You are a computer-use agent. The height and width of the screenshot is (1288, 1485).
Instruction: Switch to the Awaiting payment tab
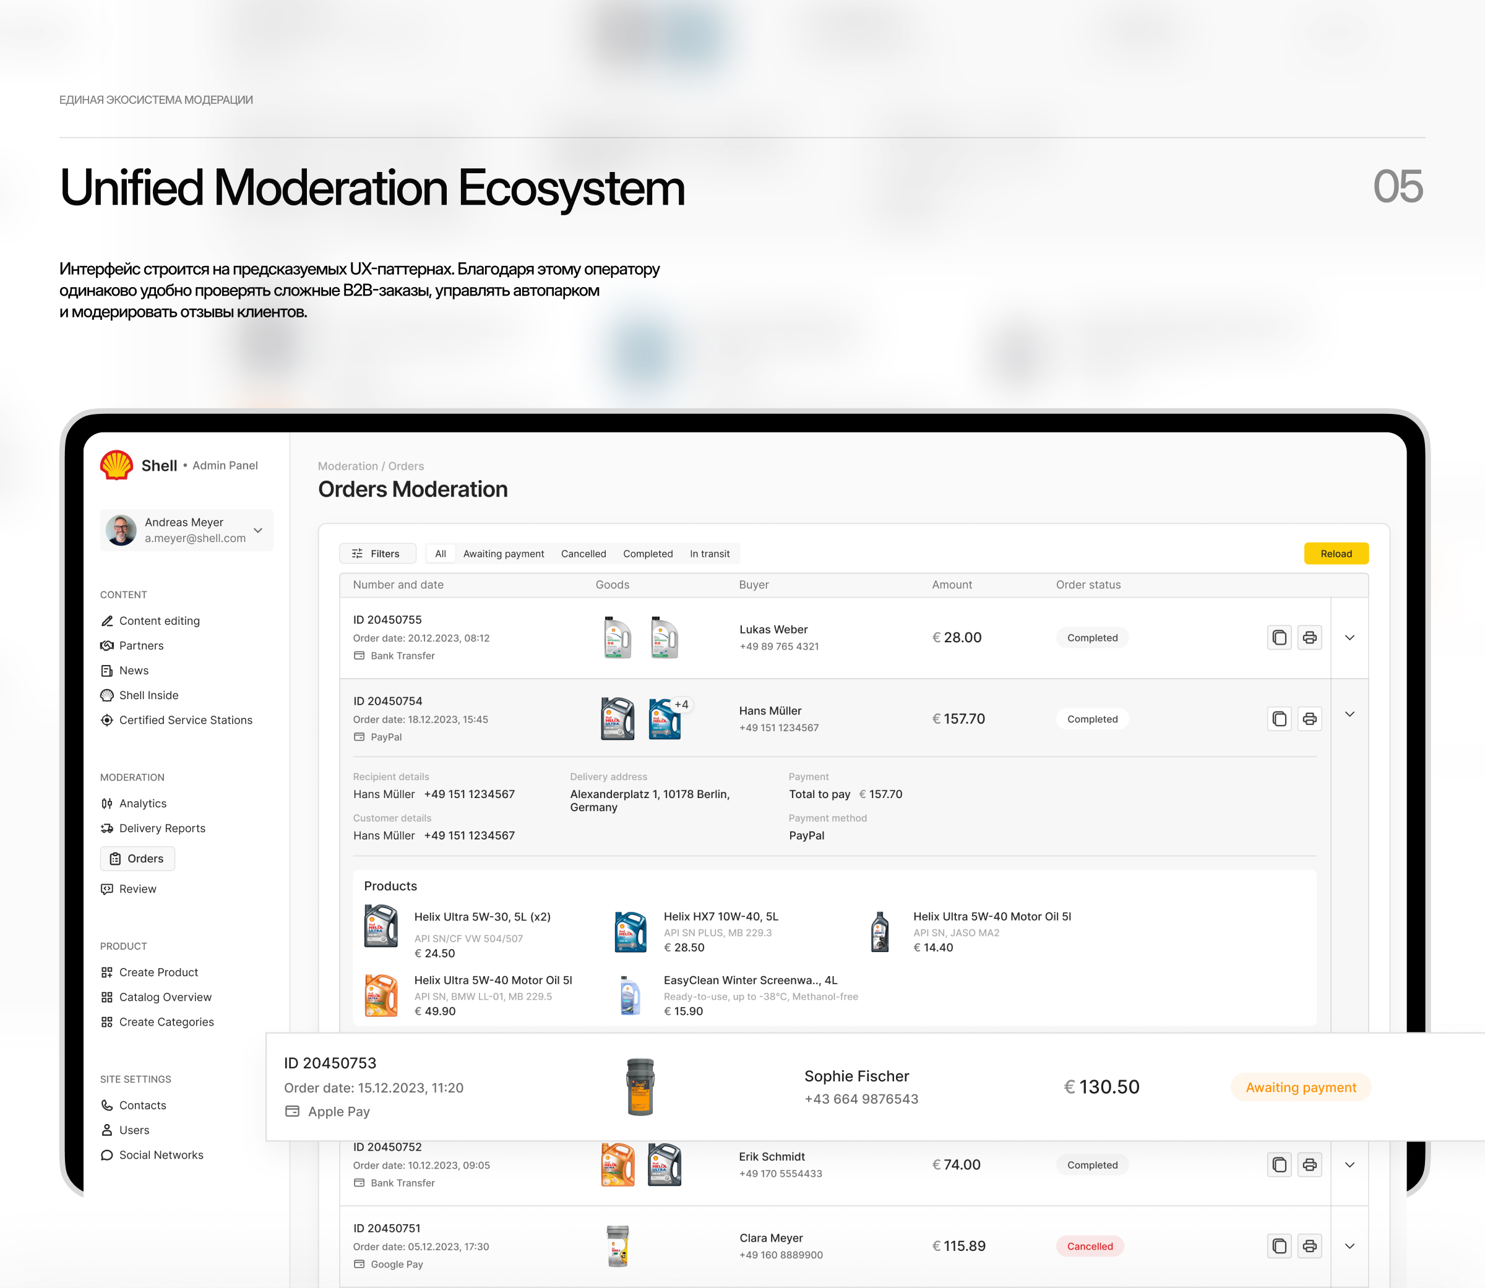(x=503, y=554)
